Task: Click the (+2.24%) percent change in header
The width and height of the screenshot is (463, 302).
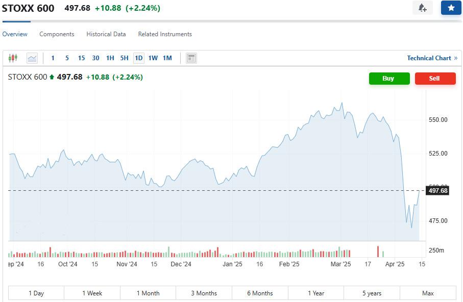Action: [143, 8]
